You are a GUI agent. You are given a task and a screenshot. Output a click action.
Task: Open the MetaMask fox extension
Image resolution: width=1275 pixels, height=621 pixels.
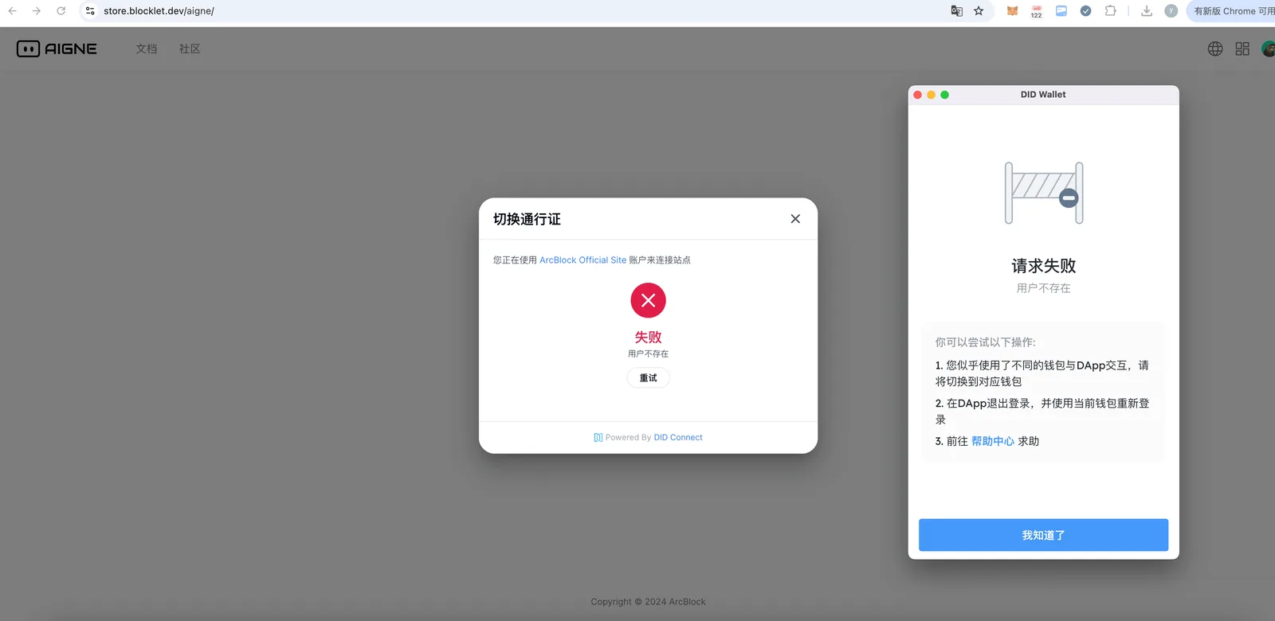(x=1013, y=11)
